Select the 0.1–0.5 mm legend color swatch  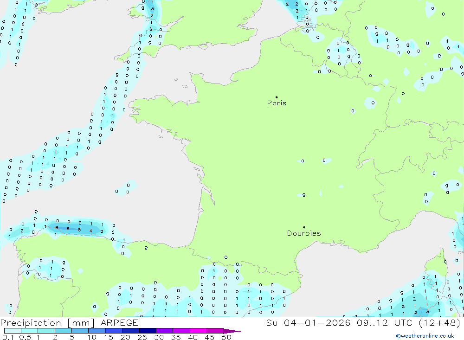(x=13, y=331)
